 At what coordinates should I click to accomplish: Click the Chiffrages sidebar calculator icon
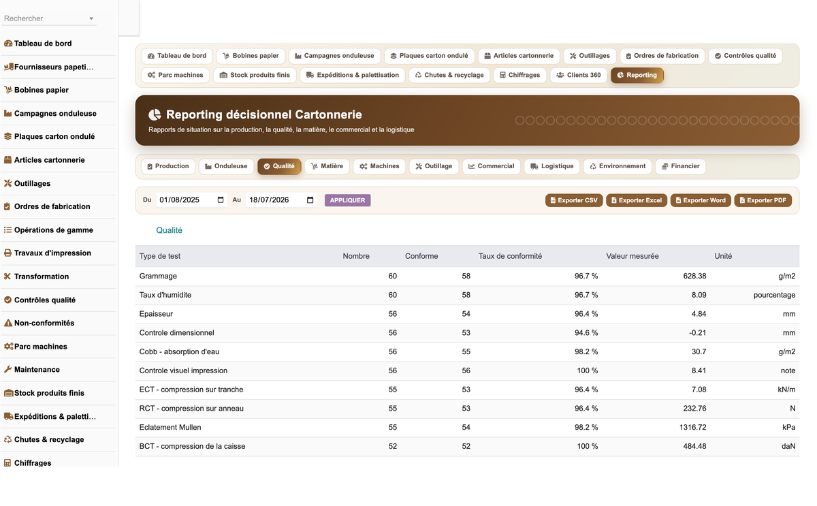pos(8,463)
